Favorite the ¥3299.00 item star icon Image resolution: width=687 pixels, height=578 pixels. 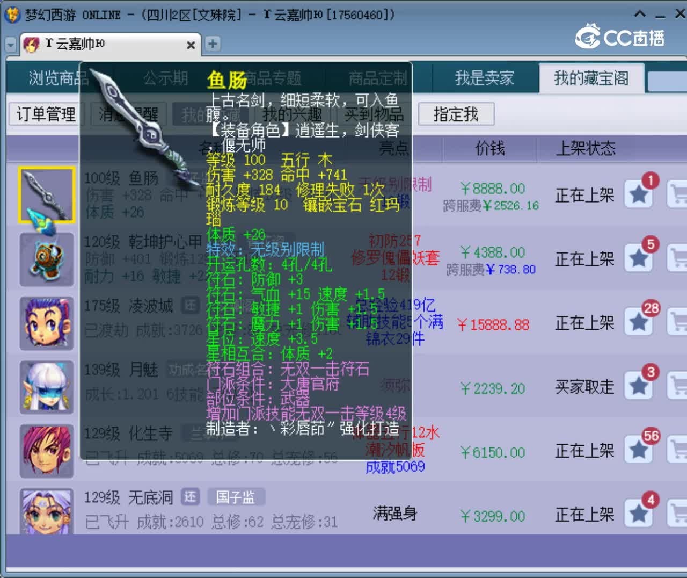(x=639, y=514)
